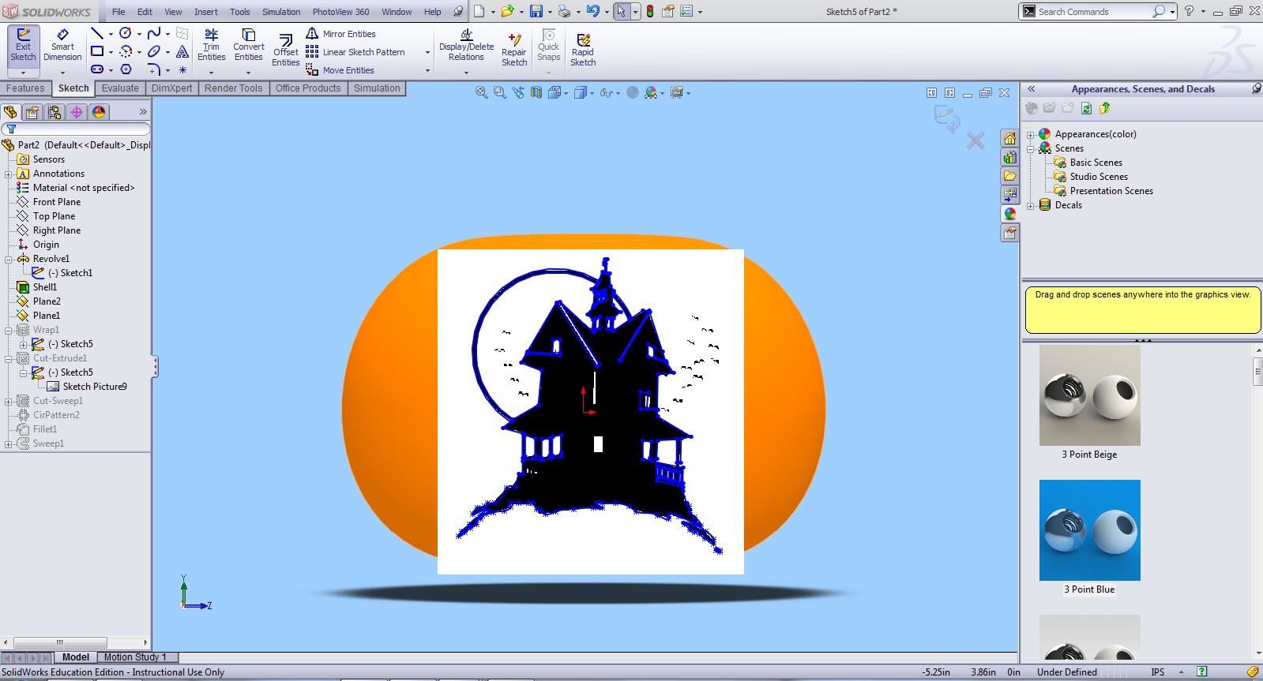Switch to the Features tab
The height and width of the screenshot is (681, 1263).
tap(26, 88)
